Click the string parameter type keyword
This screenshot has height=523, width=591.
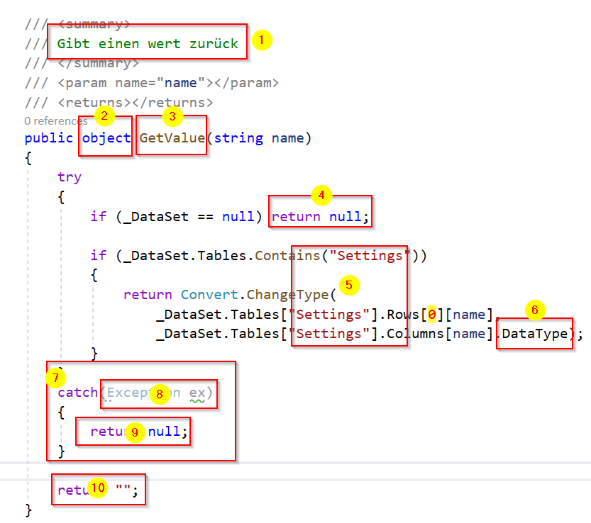(x=238, y=137)
